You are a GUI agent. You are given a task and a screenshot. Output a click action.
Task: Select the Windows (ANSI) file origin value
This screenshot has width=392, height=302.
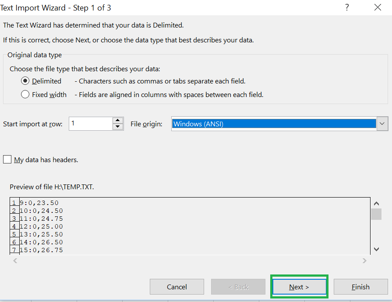tap(263, 124)
